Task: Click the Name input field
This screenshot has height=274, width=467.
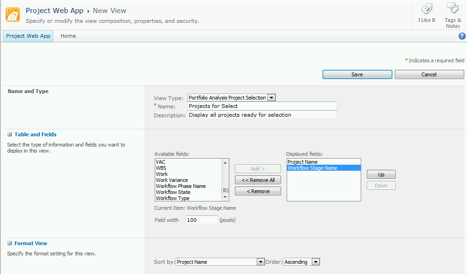Action: tap(262, 106)
